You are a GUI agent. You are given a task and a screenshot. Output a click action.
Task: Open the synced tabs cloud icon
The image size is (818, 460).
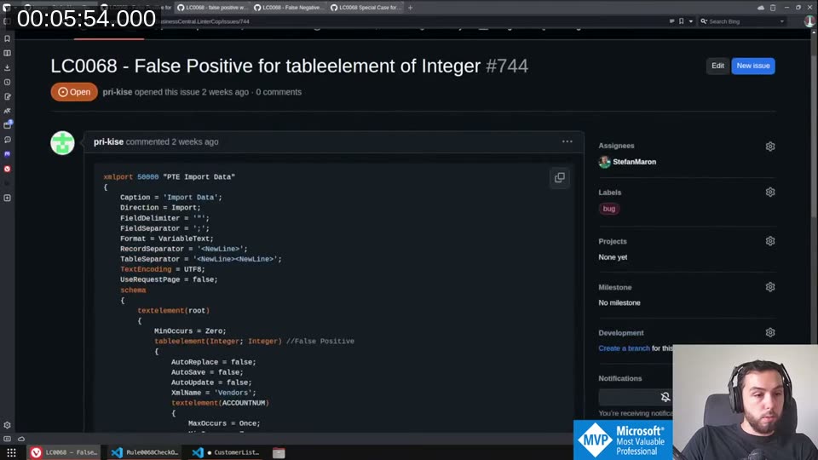(x=761, y=8)
